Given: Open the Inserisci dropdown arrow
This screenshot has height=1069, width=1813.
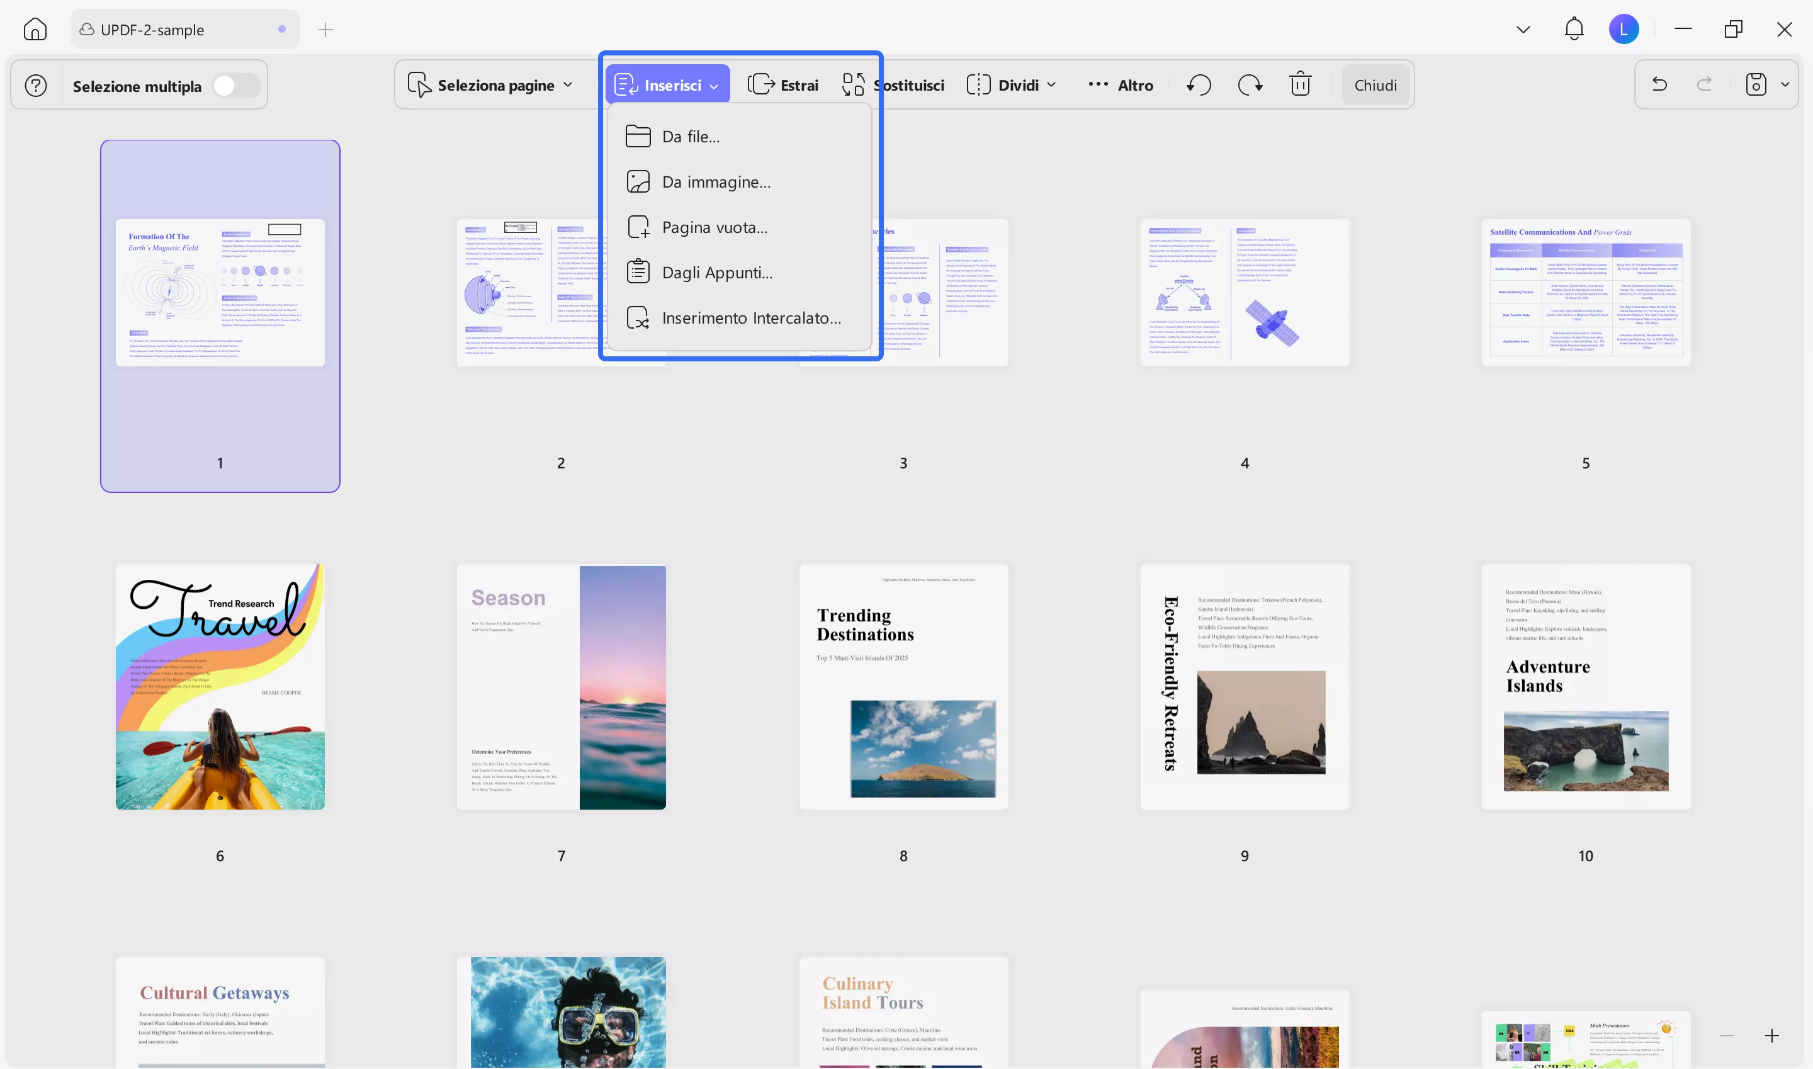Looking at the screenshot, I should [x=714, y=85].
